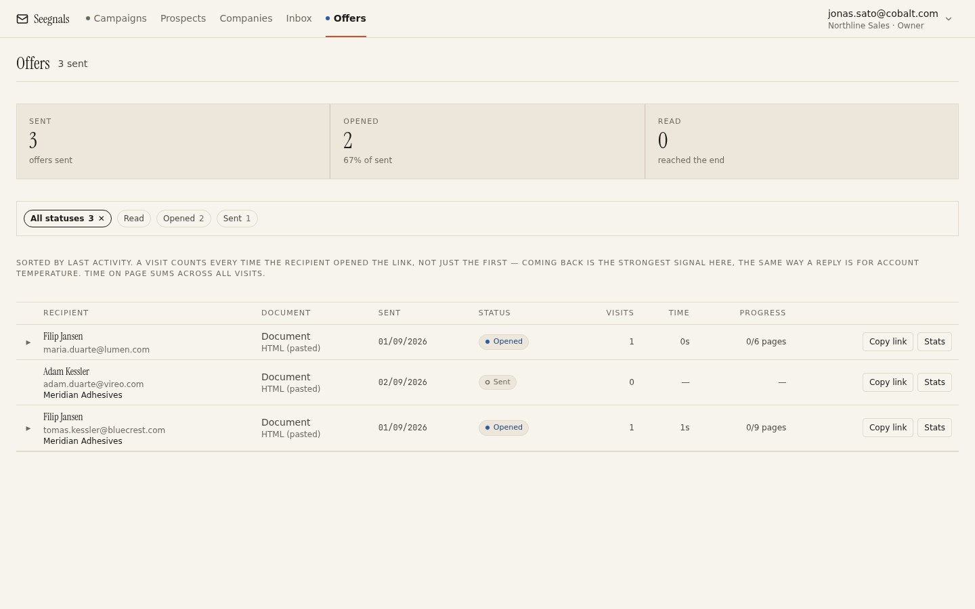This screenshot has width=975, height=609.
Task: Select the name Adam Kessler
Action: 66,371
